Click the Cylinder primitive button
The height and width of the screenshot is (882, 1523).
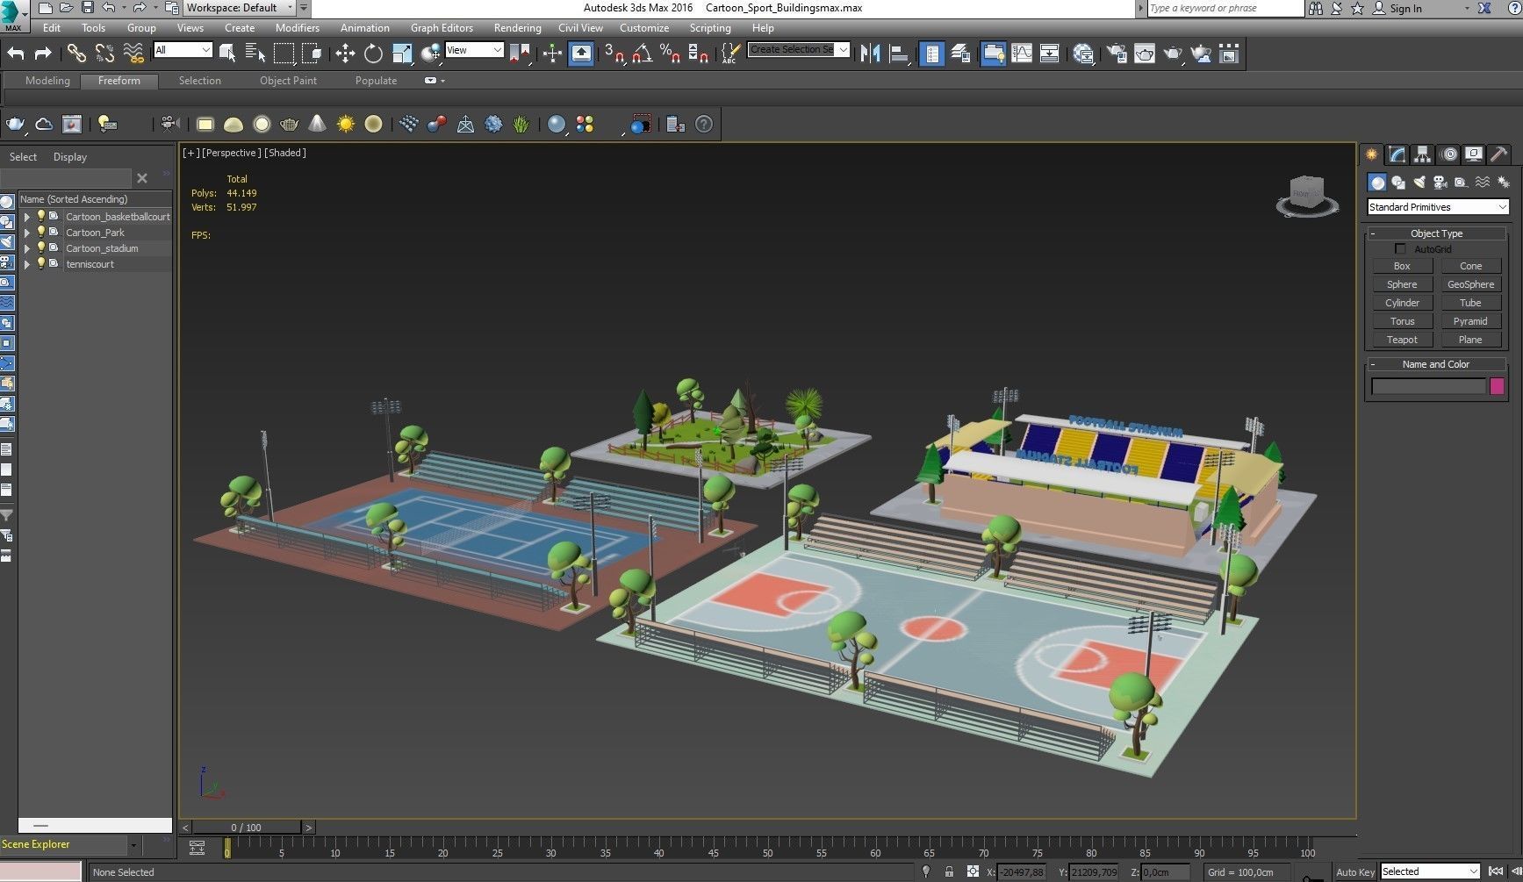click(x=1402, y=303)
